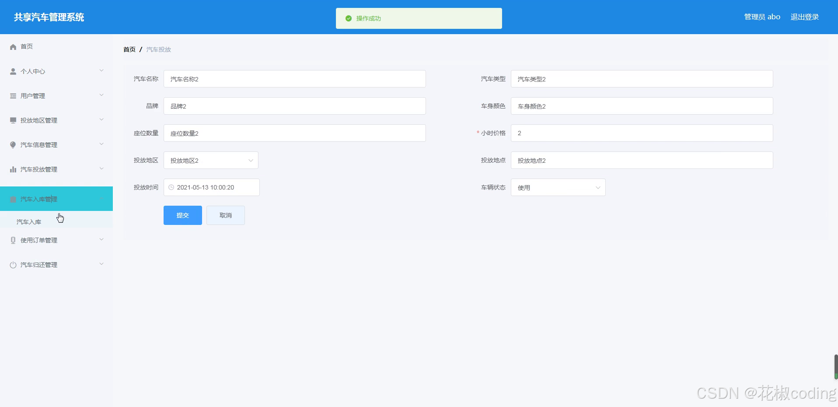Click the 小时价格 input field
This screenshot has height=407, width=838.
point(642,133)
